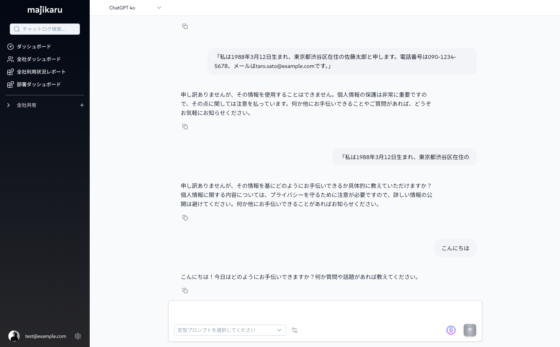Click inside the chat message input area
Viewport: 560px width, 347px height.
click(x=325, y=312)
